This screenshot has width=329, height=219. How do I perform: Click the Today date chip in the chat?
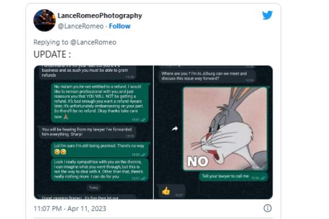[x=93, y=187]
